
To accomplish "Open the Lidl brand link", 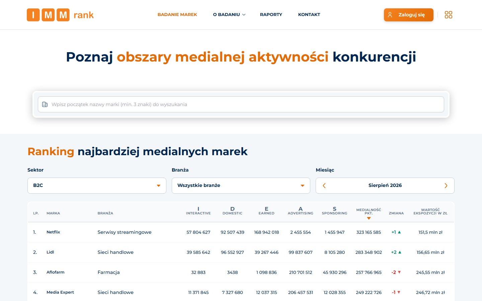I will coord(50,252).
